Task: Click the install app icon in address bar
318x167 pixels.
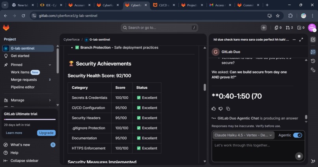Action: (269, 16)
